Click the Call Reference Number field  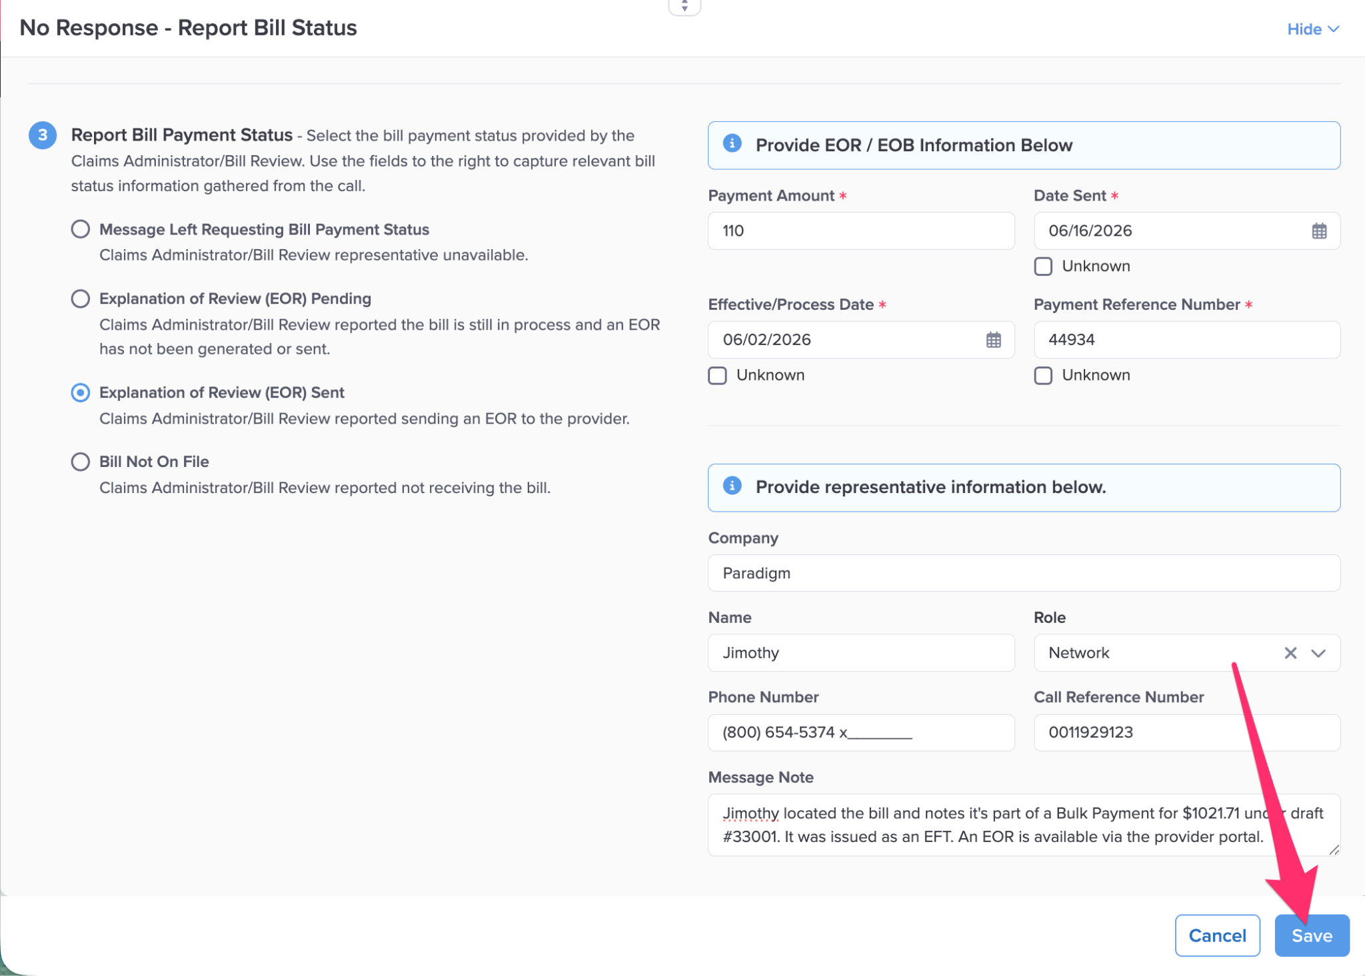click(x=1186, y=733)
